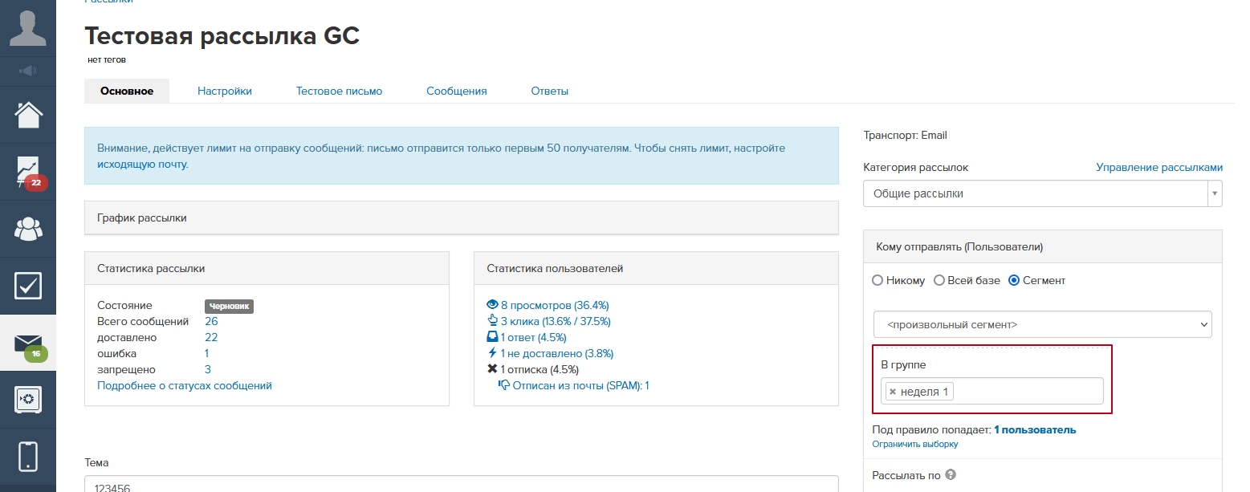This screenshot has width=1250, height=492.
Task: Go to the home icon in sidebar
Action: pos(27,115)
